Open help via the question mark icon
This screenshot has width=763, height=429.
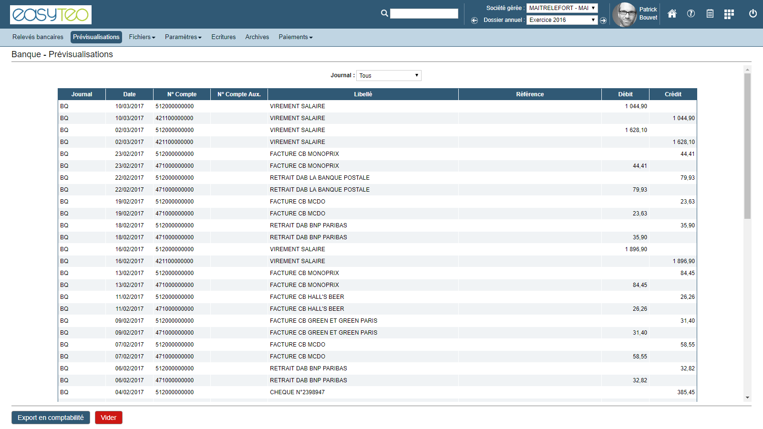coord(691,14)
